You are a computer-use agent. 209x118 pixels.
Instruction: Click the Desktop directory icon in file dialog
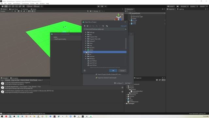(x=88, y=26)
